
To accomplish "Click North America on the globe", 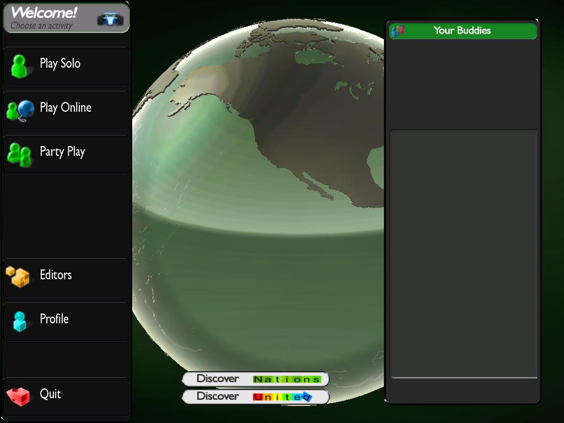I will click(x=308, y=138).
